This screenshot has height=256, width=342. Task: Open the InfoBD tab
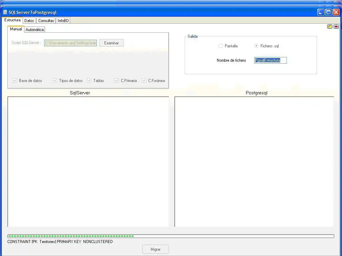point(63,20)
